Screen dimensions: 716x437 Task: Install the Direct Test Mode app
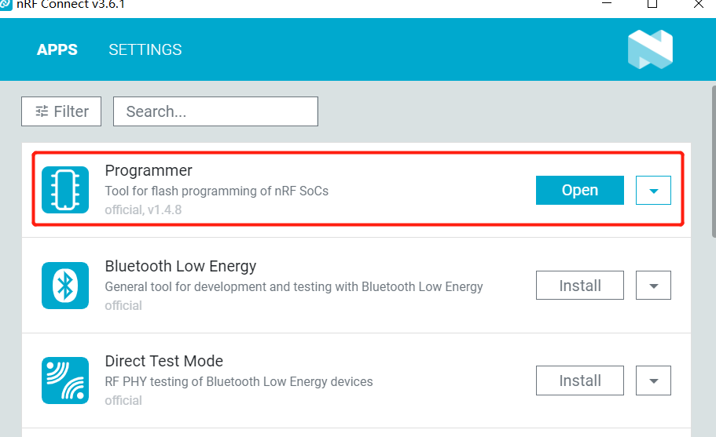point(579,381)
